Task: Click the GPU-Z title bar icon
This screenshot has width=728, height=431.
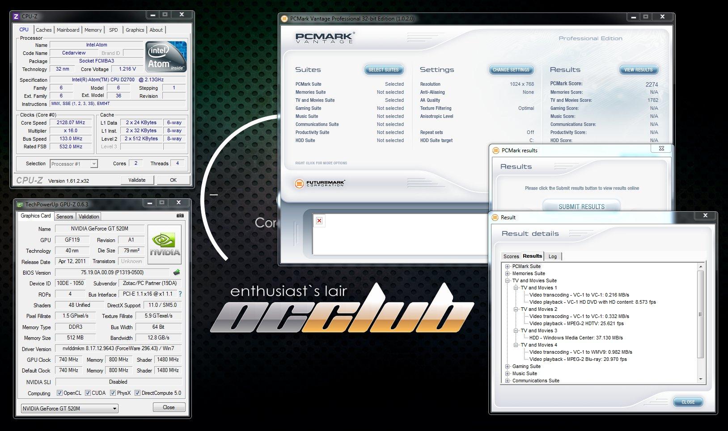Action: (x=20, y=205)
